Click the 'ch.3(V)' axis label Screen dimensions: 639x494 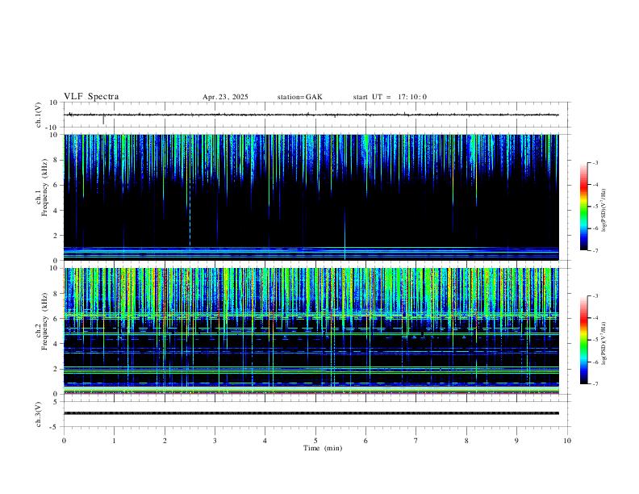pyautogui.click(x=39, y=415)
